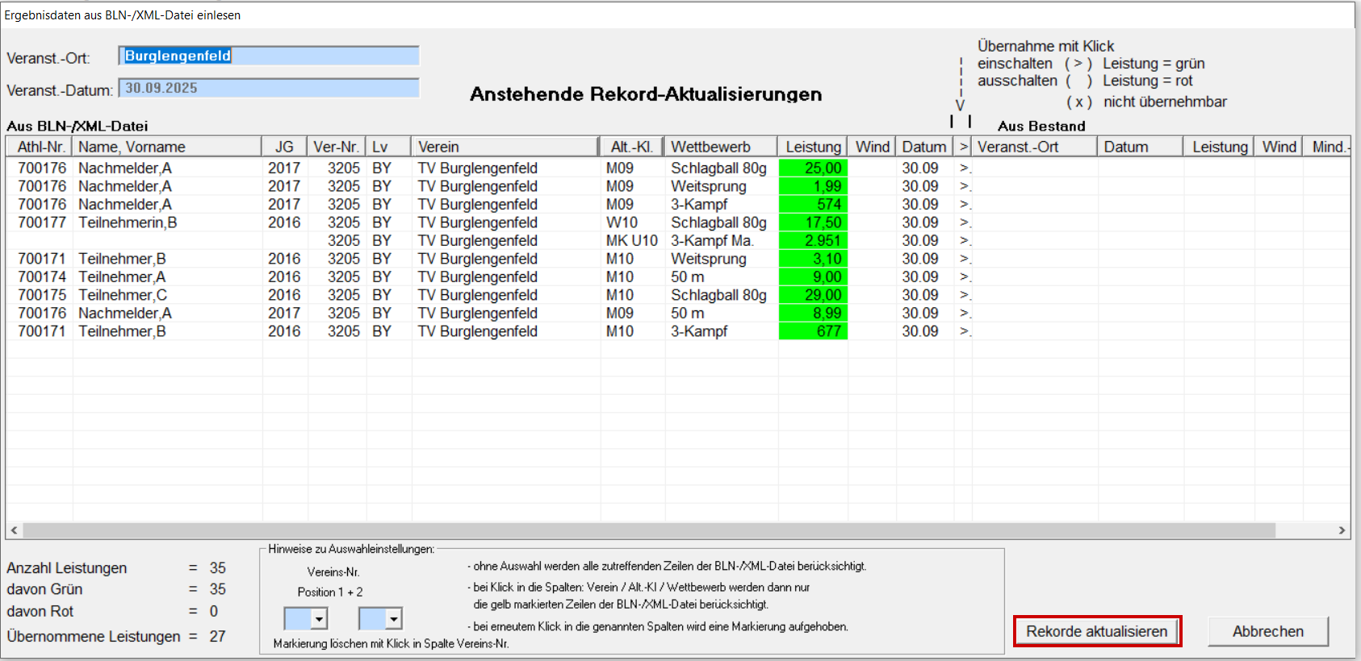Screen dimensions: 1361x661
Task: Click the green 17,50 Leistung cell
Action: tap(813, 222)
